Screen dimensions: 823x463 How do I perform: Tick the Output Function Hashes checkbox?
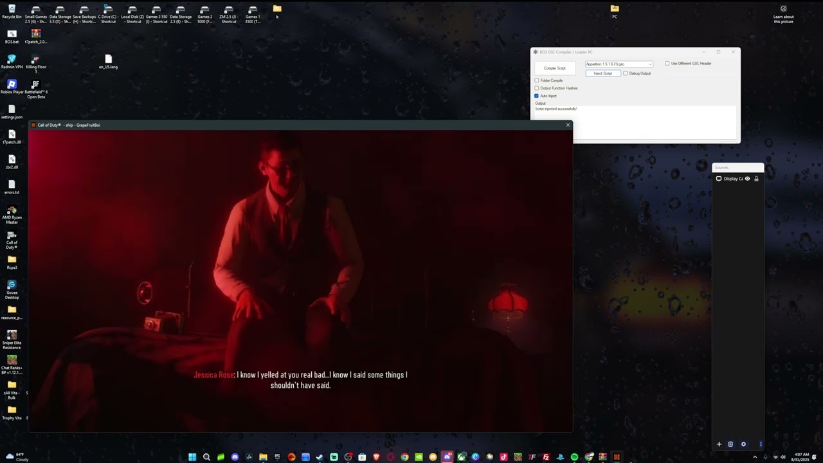click(x=537, y=88)
